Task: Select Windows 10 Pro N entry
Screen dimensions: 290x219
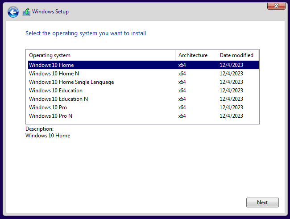Action: click(143, 116)
